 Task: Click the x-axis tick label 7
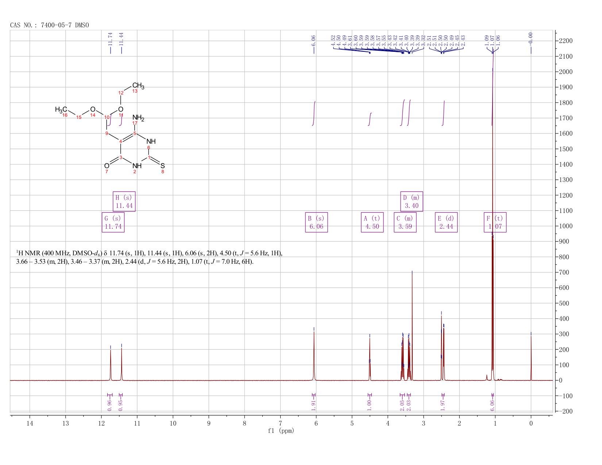click(x=280, y=423)
